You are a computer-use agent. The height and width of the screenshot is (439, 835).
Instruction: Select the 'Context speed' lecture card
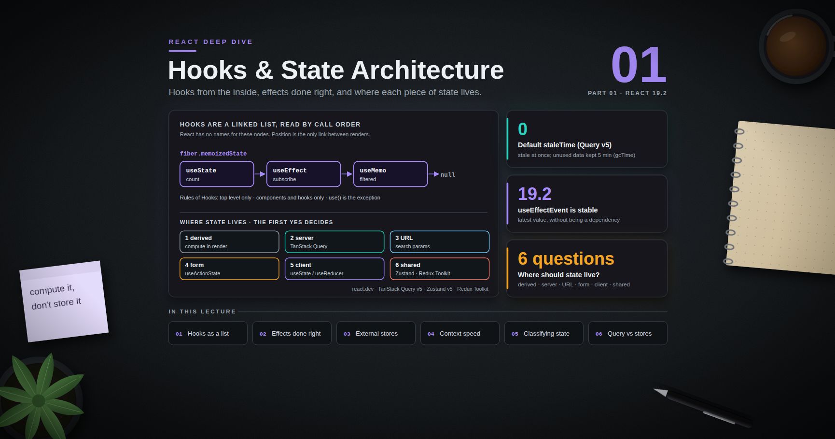click(460, 333)
